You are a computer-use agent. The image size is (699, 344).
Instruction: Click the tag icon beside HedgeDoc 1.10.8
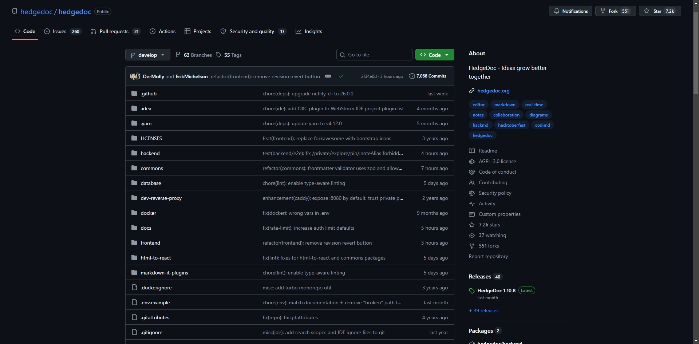[x=472, y=291]
